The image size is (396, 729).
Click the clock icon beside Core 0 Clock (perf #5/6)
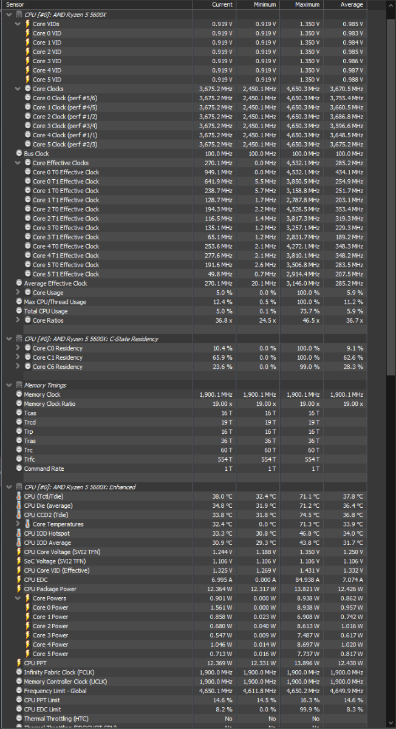pyautogui.click(x=27, y=98)
